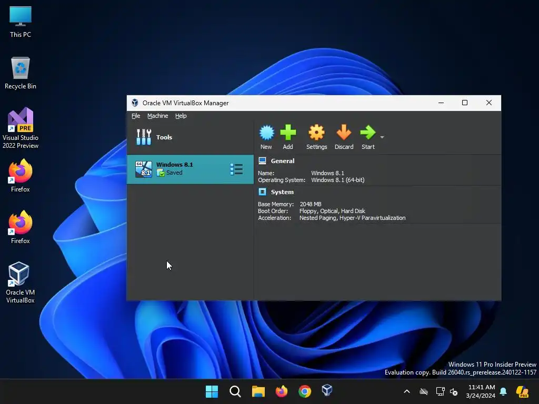Expand the Start button dropdown arrow
This screenshot has height=404, width=539.
coord(382,137)
